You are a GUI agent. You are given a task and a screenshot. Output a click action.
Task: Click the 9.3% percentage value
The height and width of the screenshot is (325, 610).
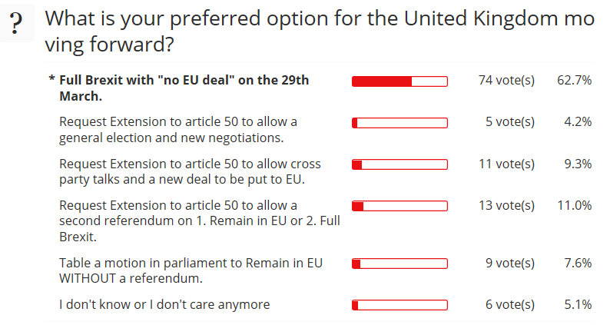[577, 164]
